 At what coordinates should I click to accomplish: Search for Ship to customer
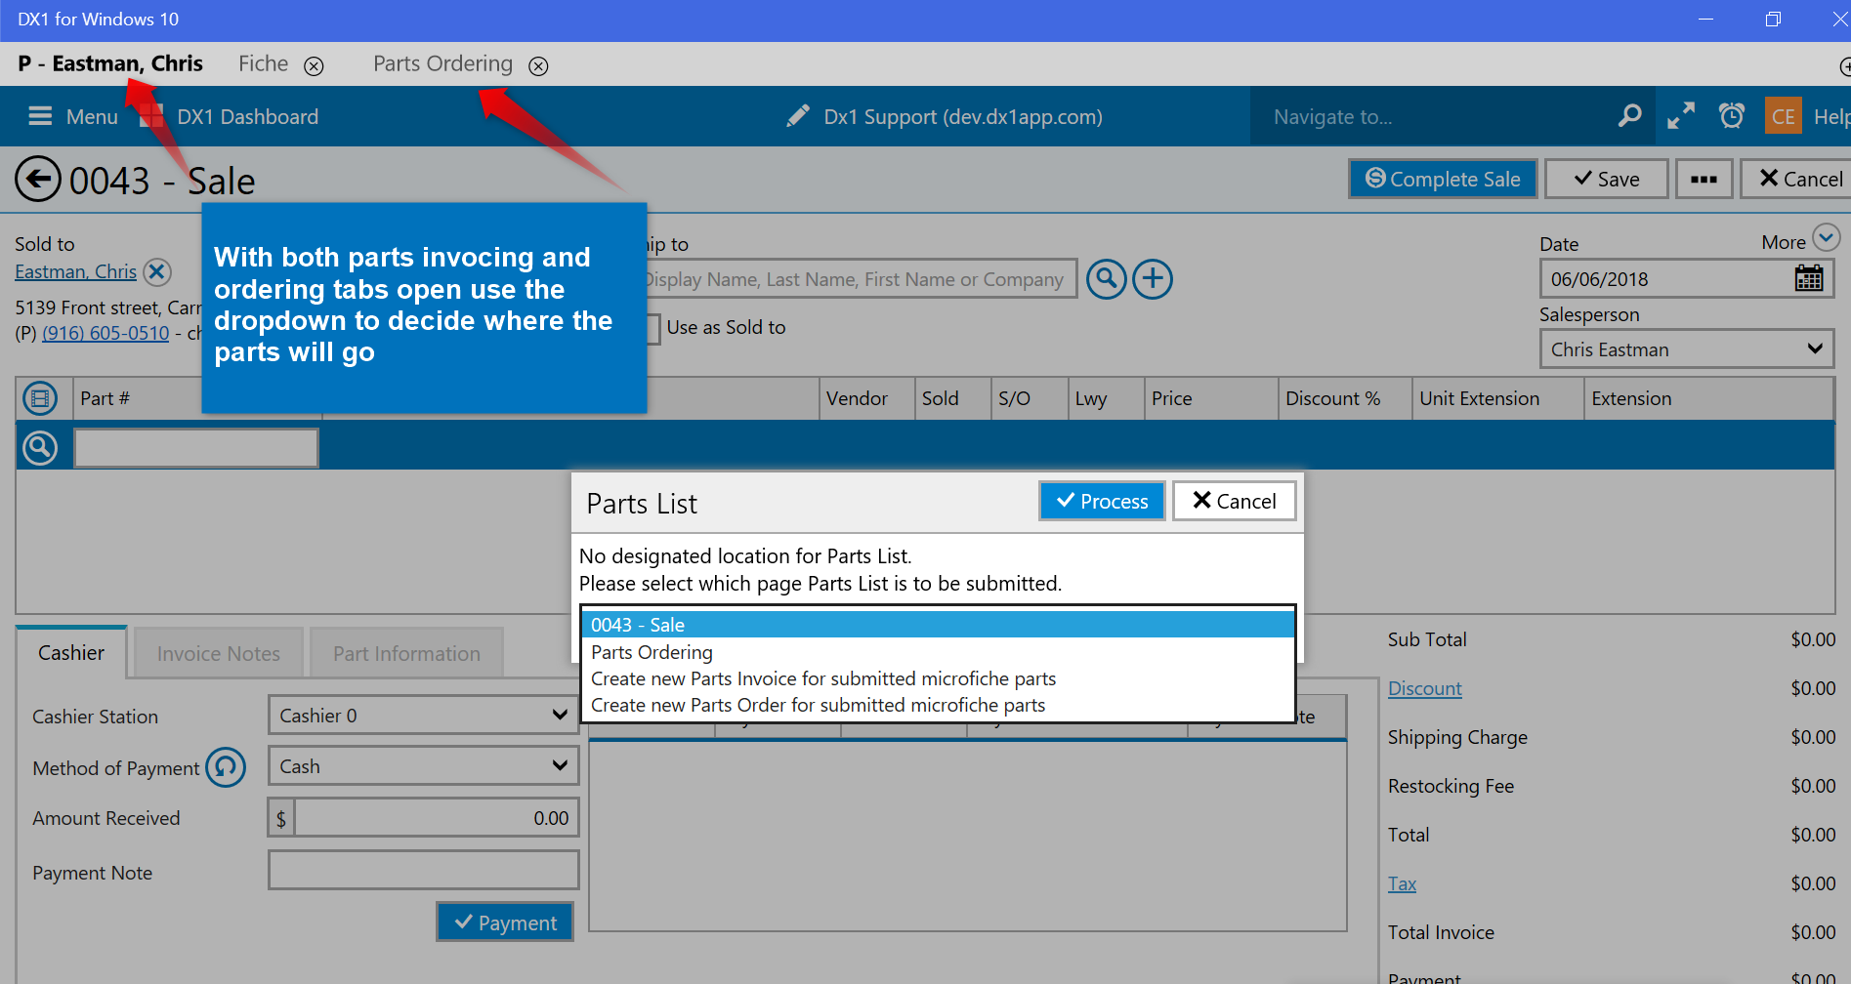pyautogui.click(x=1107, y=279)
